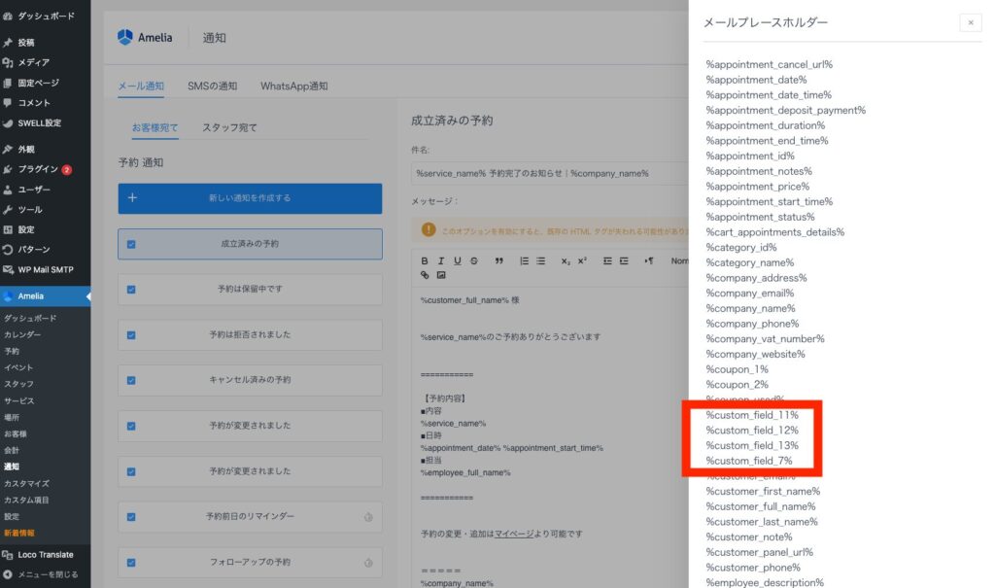This screenshot has height=588, width=995.
Task: Toggle the 予約は保留中です checkbox
Action: tap(131, 290)
